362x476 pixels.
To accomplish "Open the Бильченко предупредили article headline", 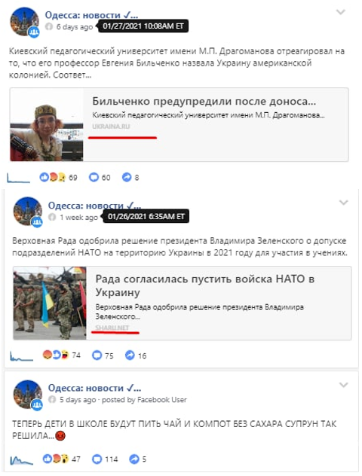I will click(x=204, y=101).
